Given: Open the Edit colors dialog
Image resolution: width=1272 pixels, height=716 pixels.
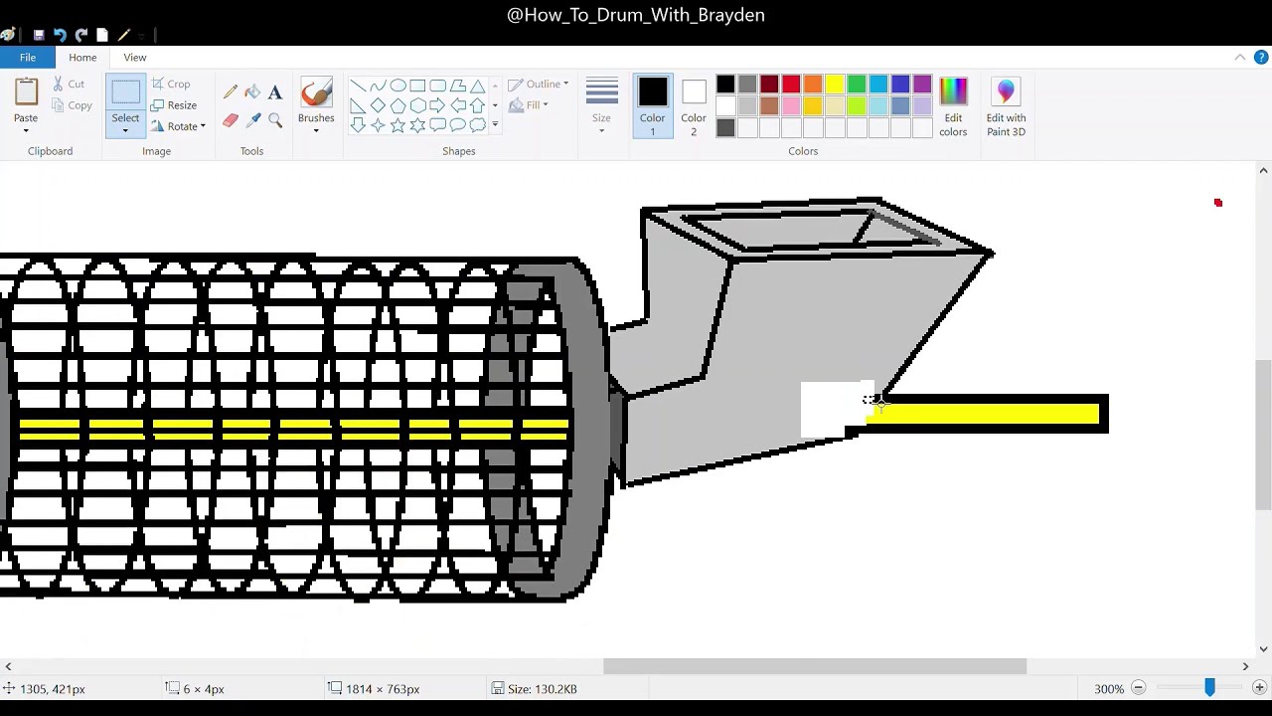Looking at the screenshot, I should point(953,107).
